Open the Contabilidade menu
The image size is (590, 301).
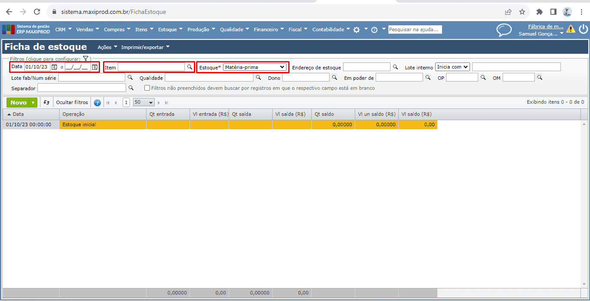point(331,29)
